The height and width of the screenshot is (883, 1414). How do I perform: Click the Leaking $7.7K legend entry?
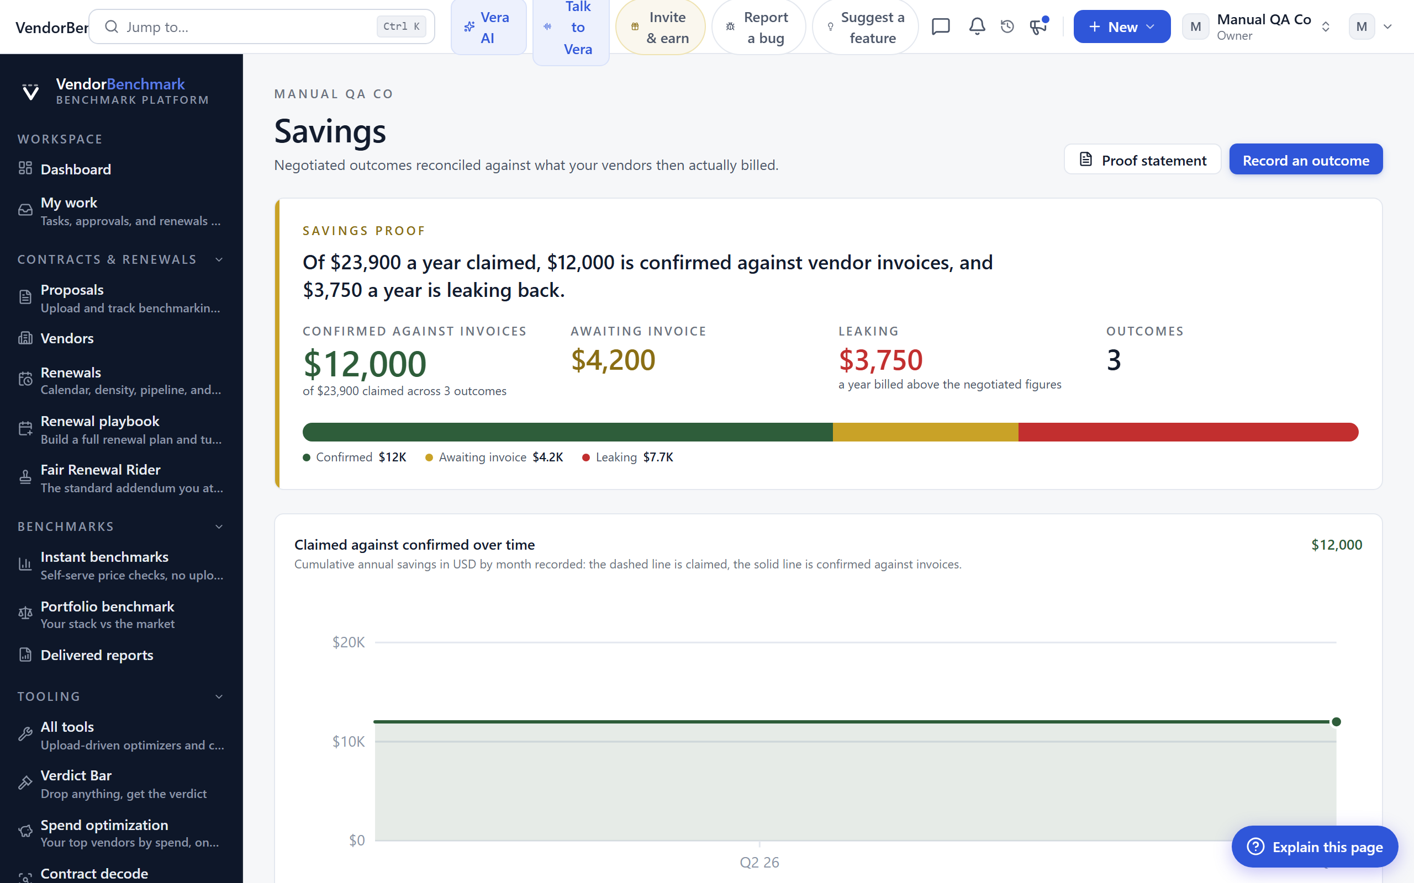(627, 458)
